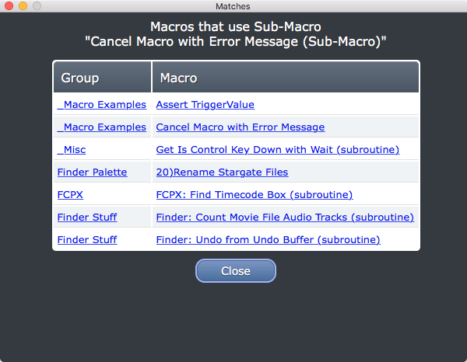Open the FCPX group link

tap(70, 195)
